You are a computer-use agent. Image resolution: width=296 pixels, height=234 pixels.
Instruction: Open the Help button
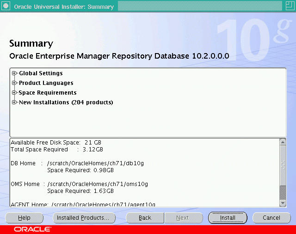(24, 218)
